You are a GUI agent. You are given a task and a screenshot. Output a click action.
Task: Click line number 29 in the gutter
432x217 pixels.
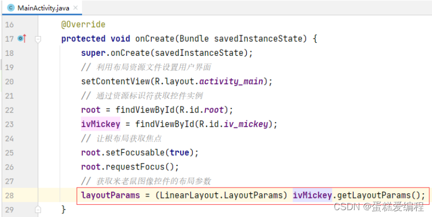(x=9, y=210)
